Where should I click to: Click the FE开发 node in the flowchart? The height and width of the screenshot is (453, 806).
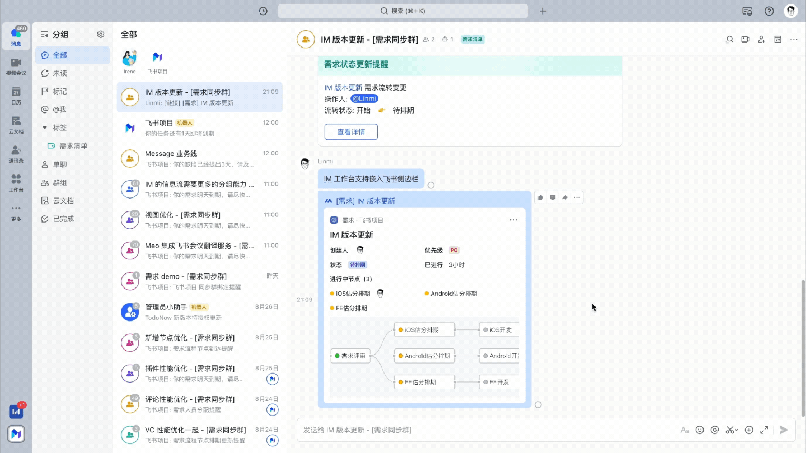click(x=499, y=383)
